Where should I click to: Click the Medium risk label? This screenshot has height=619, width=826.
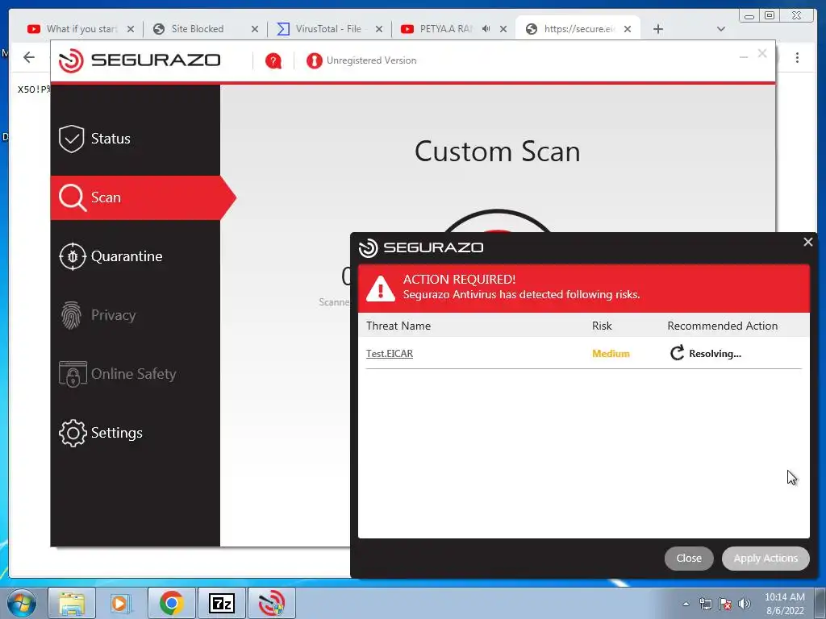pyautogui.click(x=611, y=354)
